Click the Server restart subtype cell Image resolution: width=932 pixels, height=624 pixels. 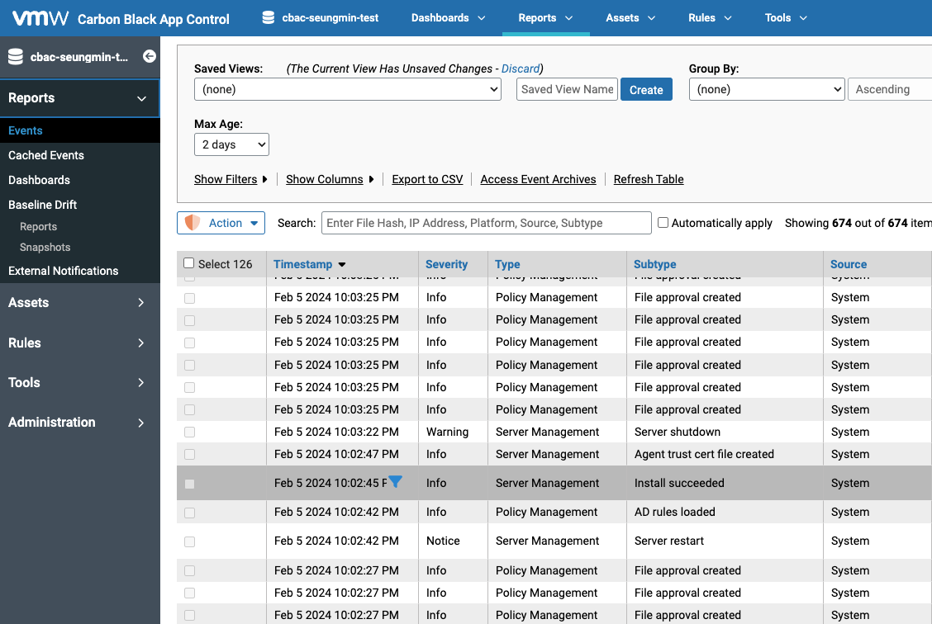coord(668,541)
